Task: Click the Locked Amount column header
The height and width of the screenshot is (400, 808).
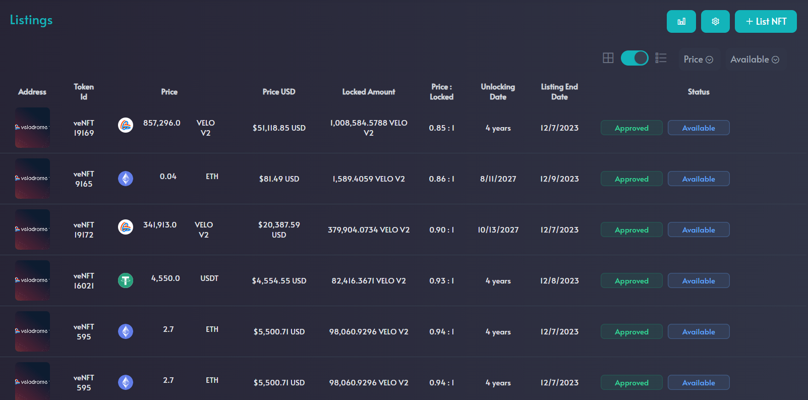Action: click(x=369, y=92)
